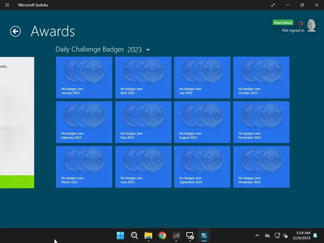
Task: Expand the 2023 year dropdown chevron
Action: pos(148,50)
